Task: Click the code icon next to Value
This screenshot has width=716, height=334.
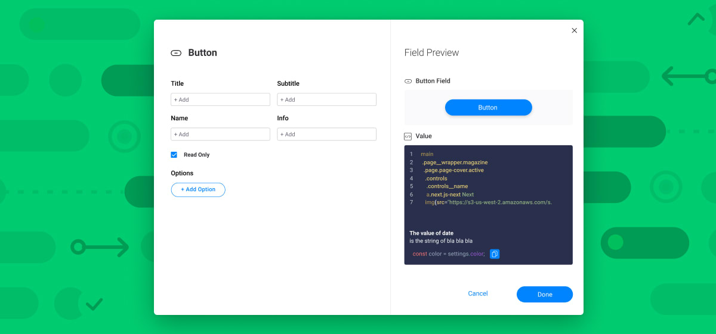Action: (408, 136)
